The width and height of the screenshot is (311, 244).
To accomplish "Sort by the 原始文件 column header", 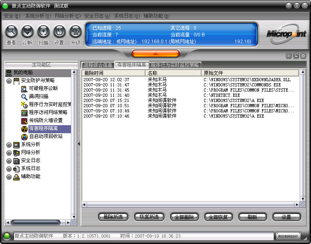I will tap(250, 73).
